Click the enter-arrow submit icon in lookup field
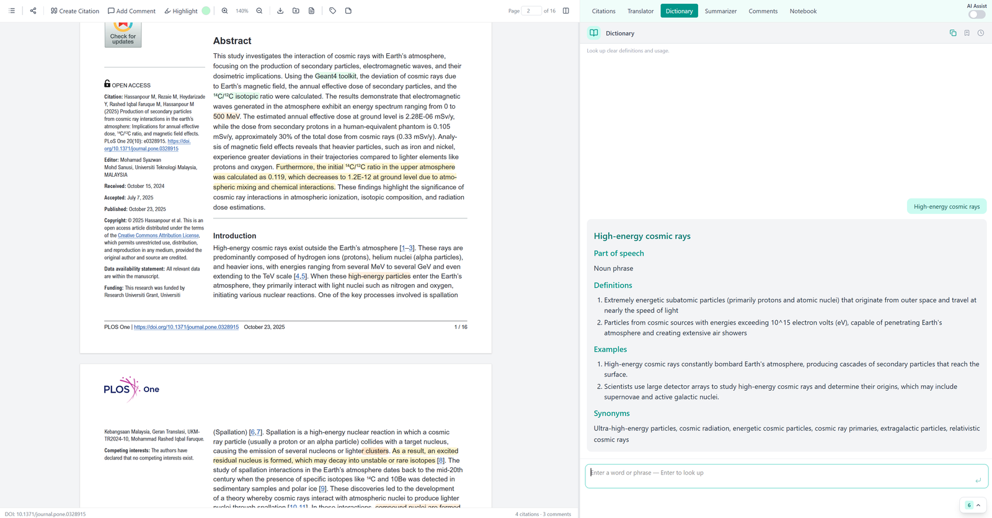The height and width of the screenshot is (518, 992). [x=978, y=480]
